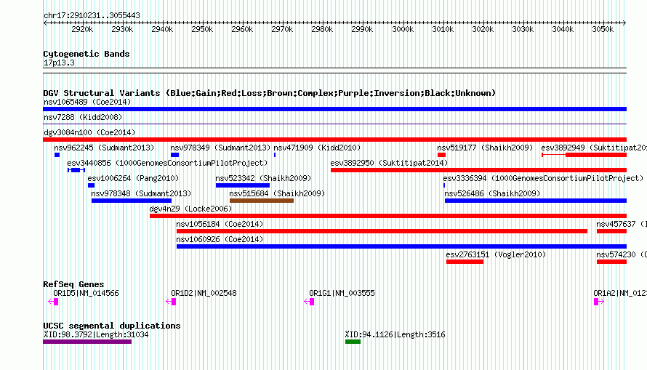Click the nsv7288 (Kidd2008) label text
This screenshot has height=370, width=647.
click(83, 117)
